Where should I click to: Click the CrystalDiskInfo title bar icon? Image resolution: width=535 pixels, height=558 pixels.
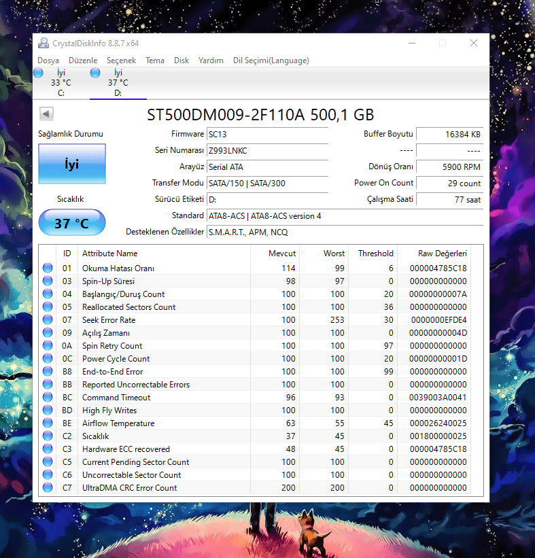coord(44,43)
